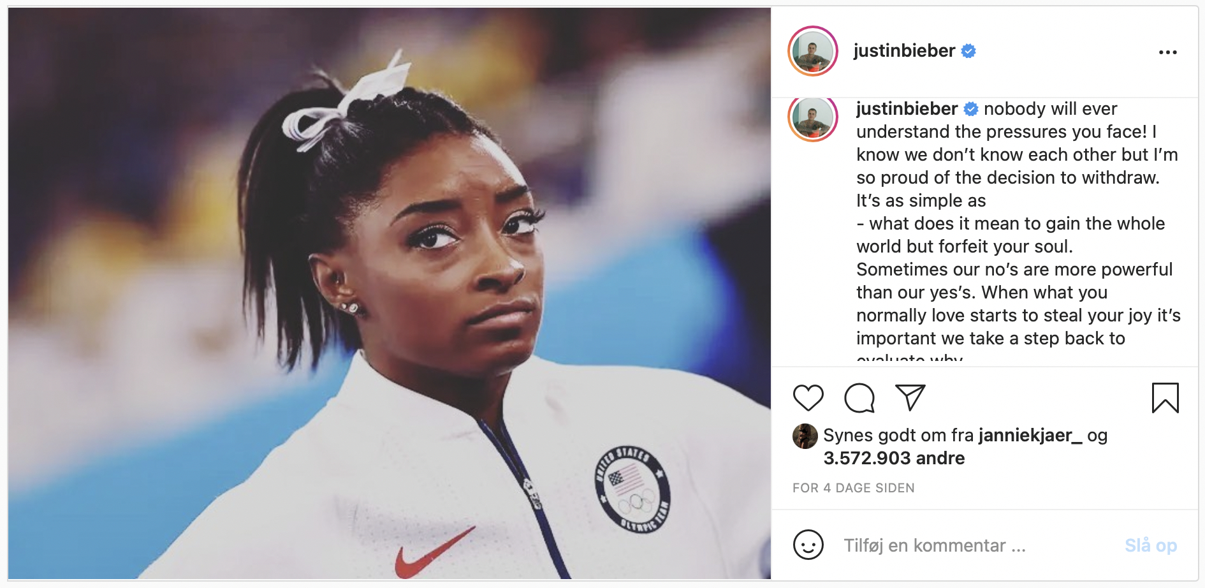Open the emoji picker smiley icon
The image size is (1205, 588).
[x=808, y=545]
